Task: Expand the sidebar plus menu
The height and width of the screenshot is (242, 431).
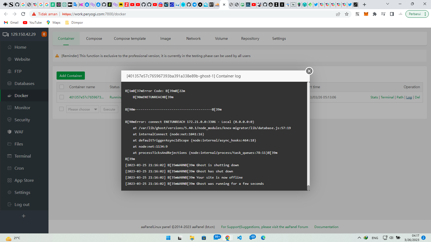Action: pyautogui.click(x=24, y=216)
